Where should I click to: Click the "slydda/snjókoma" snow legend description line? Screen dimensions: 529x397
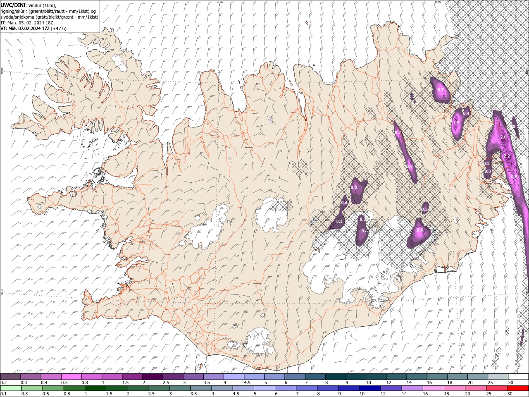[x=50, y=17]
